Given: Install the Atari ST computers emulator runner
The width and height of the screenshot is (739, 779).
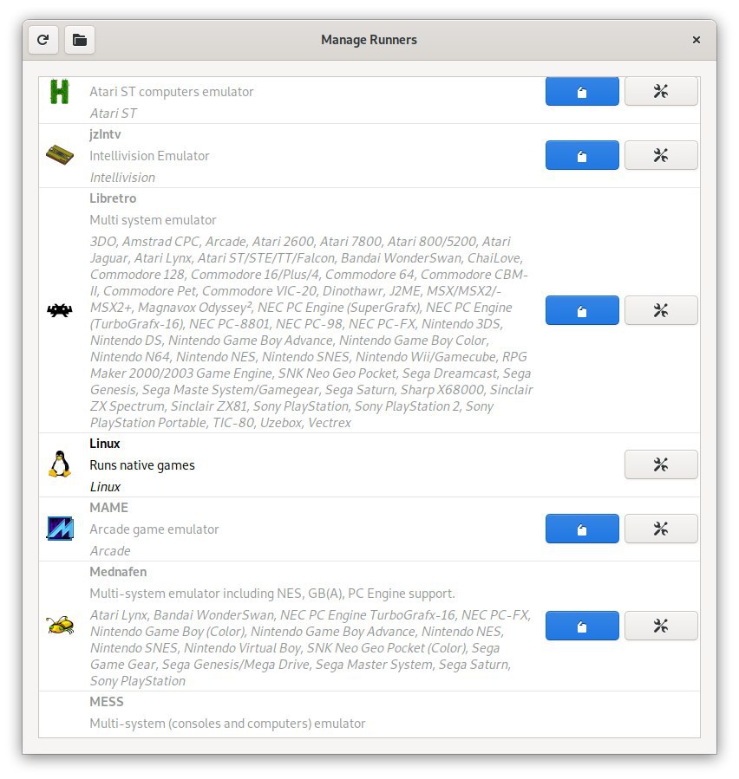Looking at the screenshot, I should pyautogui.click(x=582, y=91).
